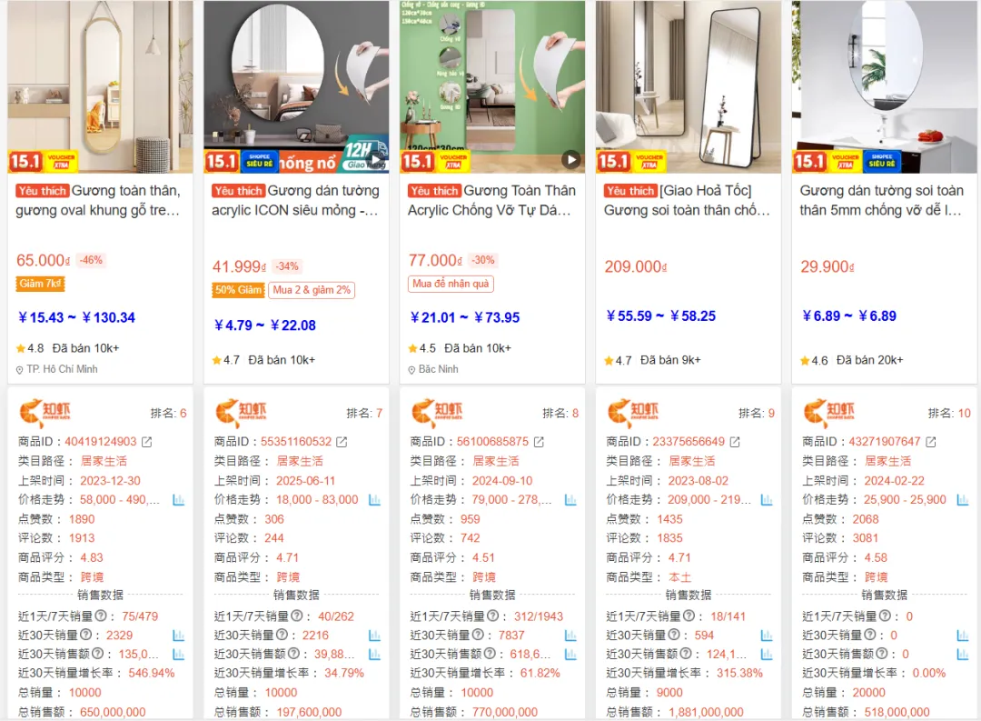Open standing full-length mirror product thumbnail
The image size is (981, 721).
[689, 86]
